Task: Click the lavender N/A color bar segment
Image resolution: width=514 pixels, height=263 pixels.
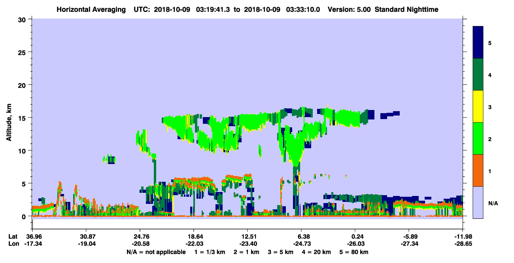Action: coord(478,202)
